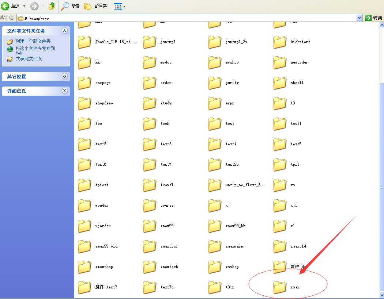Select the kickstart folder icon
This screenshot has width=384, height=299.
pyautogui.click(x=280, y=42)
